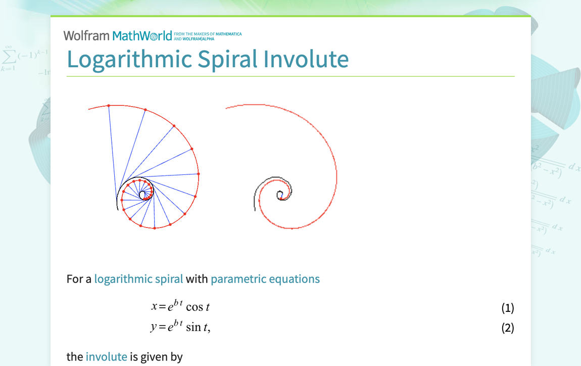
Task: Click the Wolfram wordmark in the header
Action: pos(87,35)
